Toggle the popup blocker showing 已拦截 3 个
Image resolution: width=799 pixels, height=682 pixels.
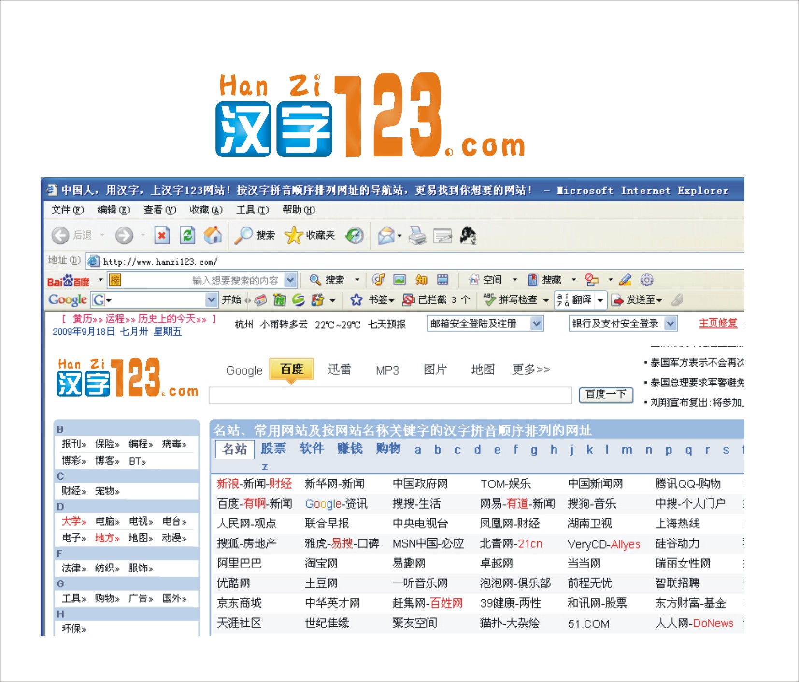pyautogui.click(x=408, y=300)
